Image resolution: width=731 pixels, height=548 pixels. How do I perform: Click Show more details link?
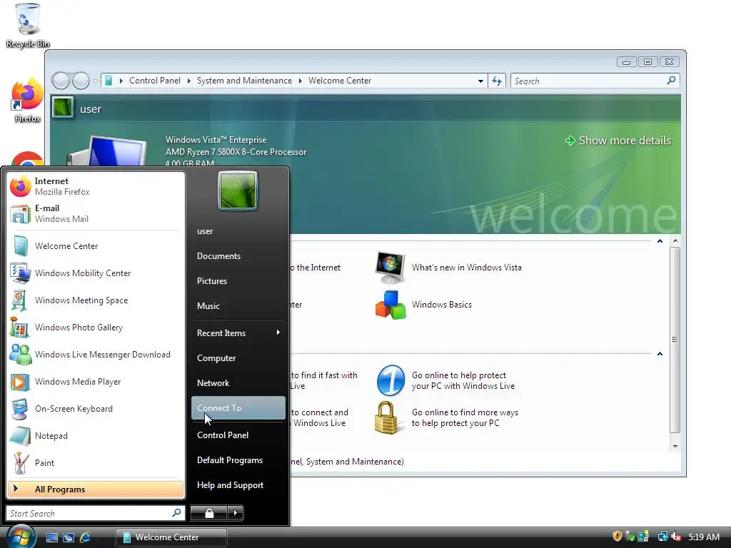(x=618, y=141)
